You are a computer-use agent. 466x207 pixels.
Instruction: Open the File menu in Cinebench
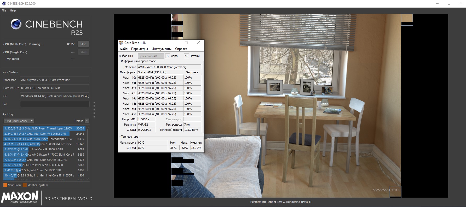pyautogui.click(x=4, y=10)
